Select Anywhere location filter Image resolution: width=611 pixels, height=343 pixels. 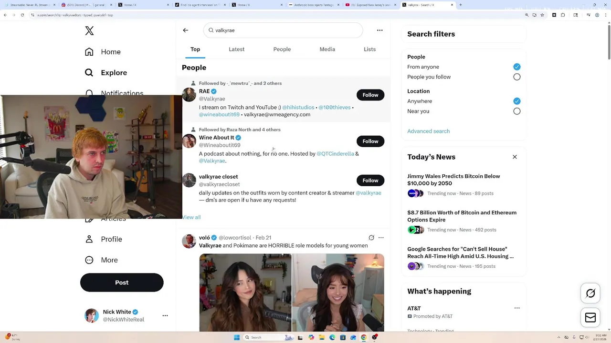517,101
